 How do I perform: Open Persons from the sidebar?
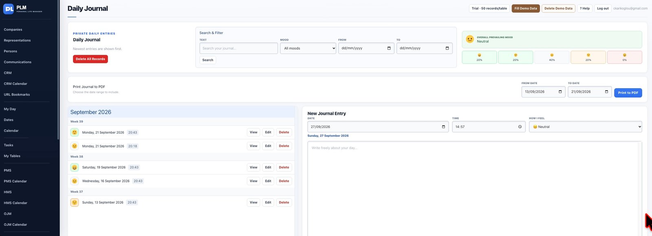[11, 51]
